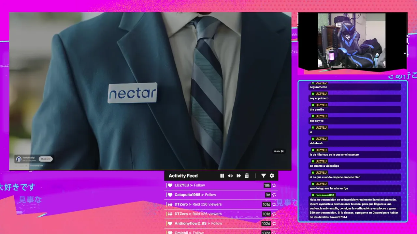
Task: Click the 19h timestamp on LUZYLU row
Action: point(267,185)
